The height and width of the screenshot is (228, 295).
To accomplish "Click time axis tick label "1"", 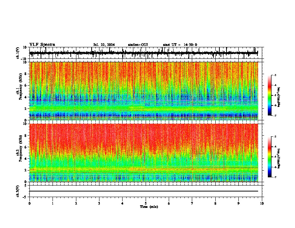I will pyautogui.click(x=53, y=203).
